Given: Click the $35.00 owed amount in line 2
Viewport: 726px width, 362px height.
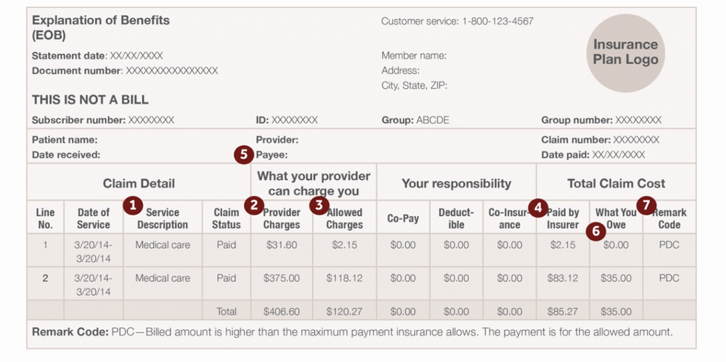Looking at the screenshot, I should pyautogui.click(x=616, y=278).
